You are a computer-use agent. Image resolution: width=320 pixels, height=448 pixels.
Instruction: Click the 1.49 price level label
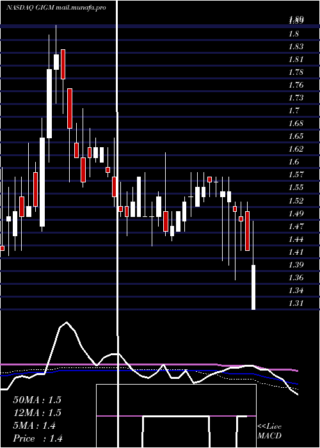tap(296, 213)
